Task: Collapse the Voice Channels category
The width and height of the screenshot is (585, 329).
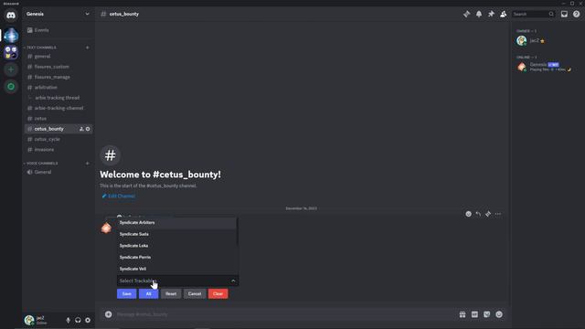Action: click(42, 164)
